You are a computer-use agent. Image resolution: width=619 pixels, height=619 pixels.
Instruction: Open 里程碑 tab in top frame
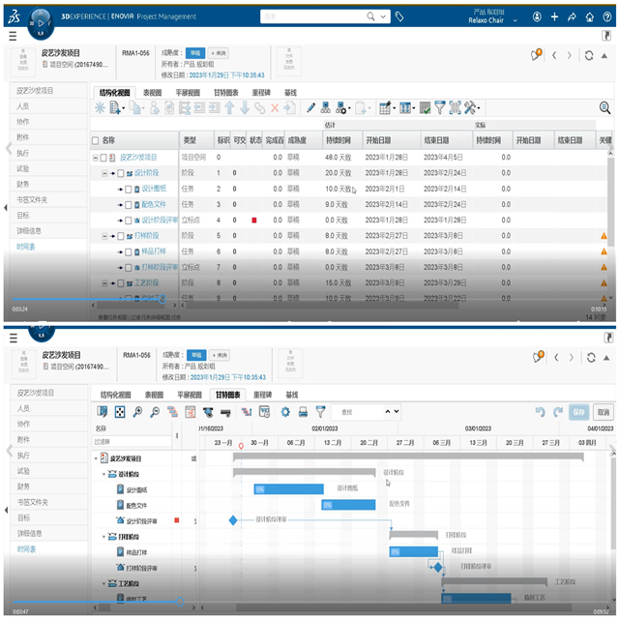pyautogui.click(x=261, y=93)
